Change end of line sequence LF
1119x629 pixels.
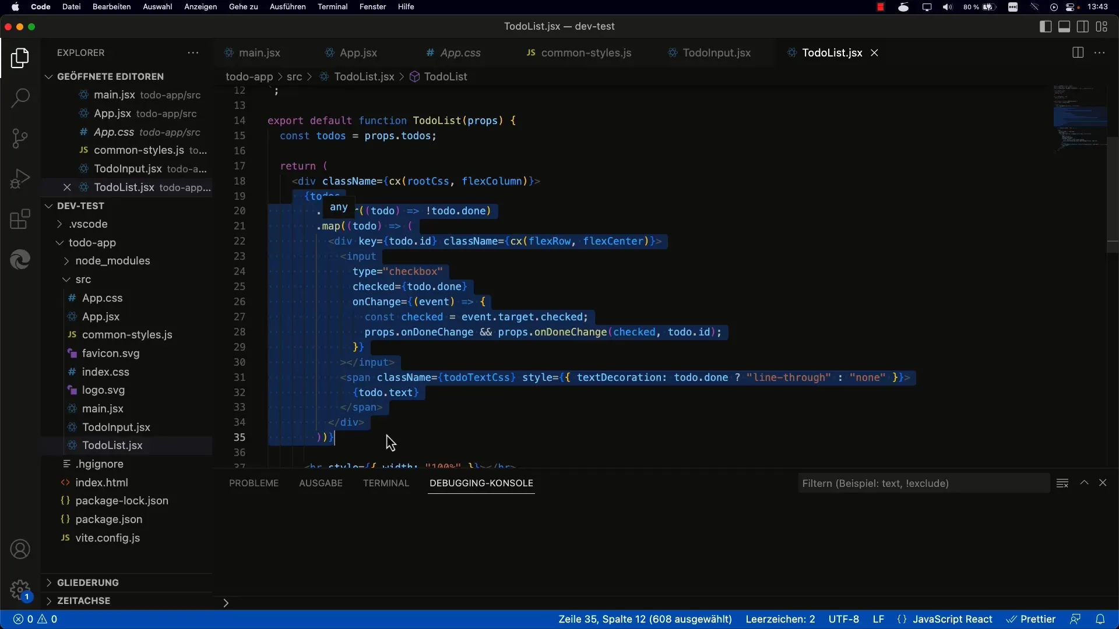878,619
